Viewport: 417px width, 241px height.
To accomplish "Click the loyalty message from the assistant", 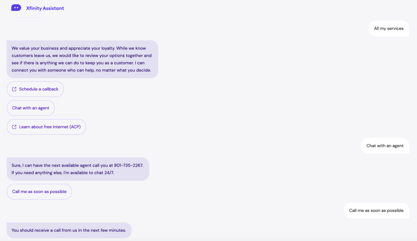I will click(82, 59).
